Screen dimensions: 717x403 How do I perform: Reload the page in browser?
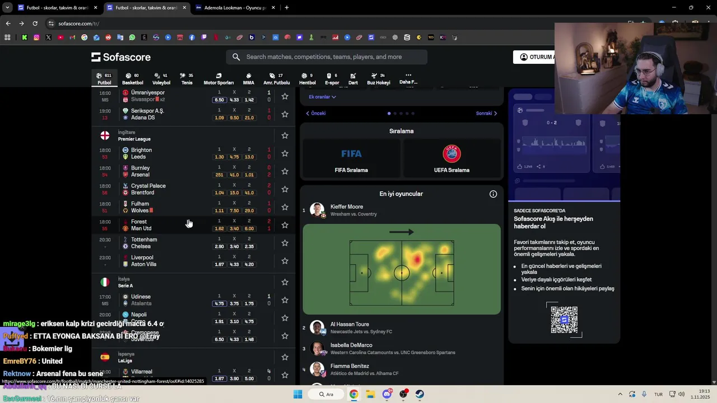35,24
